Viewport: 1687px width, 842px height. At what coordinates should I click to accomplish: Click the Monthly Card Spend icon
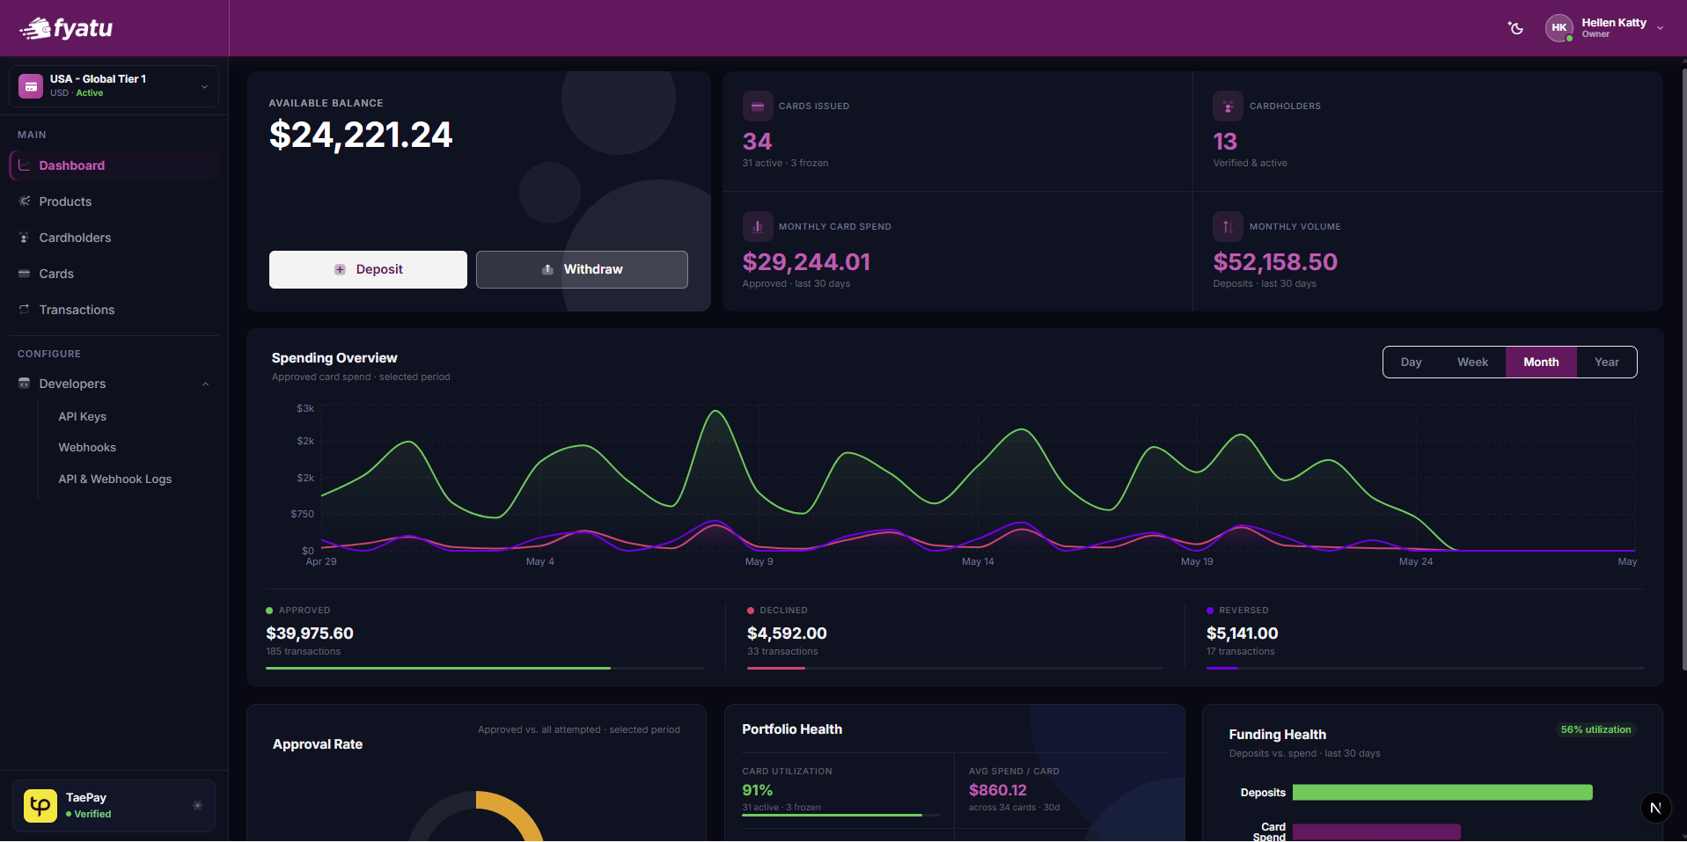[758, 226]
